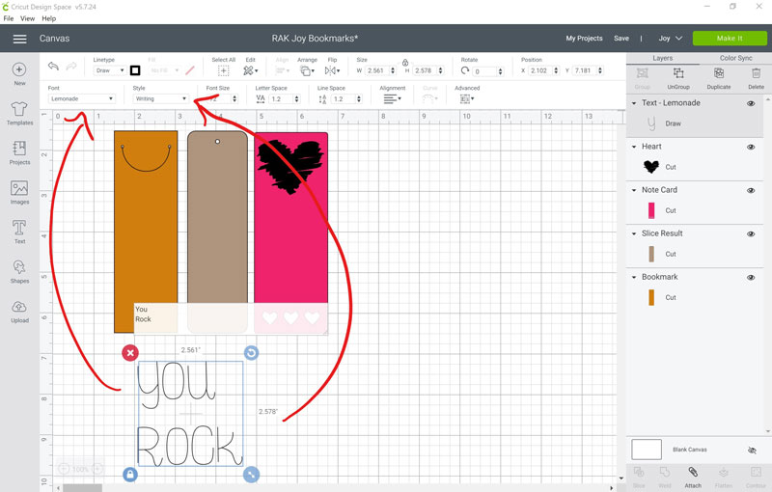The height and width of the screenshot is (492, 772).
Task: Hide the Heart layer
Action: [x=751, y=147]
